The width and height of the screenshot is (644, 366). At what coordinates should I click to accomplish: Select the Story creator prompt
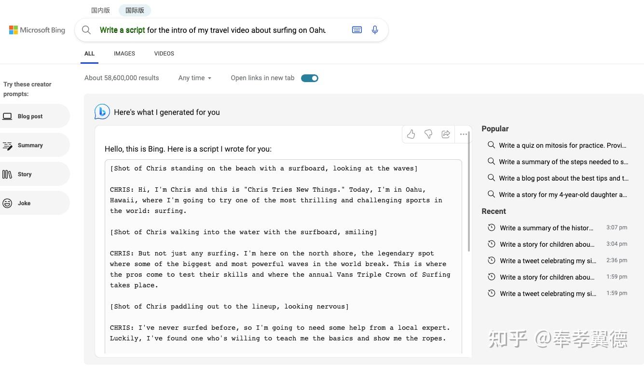click(x=34, y=174)
